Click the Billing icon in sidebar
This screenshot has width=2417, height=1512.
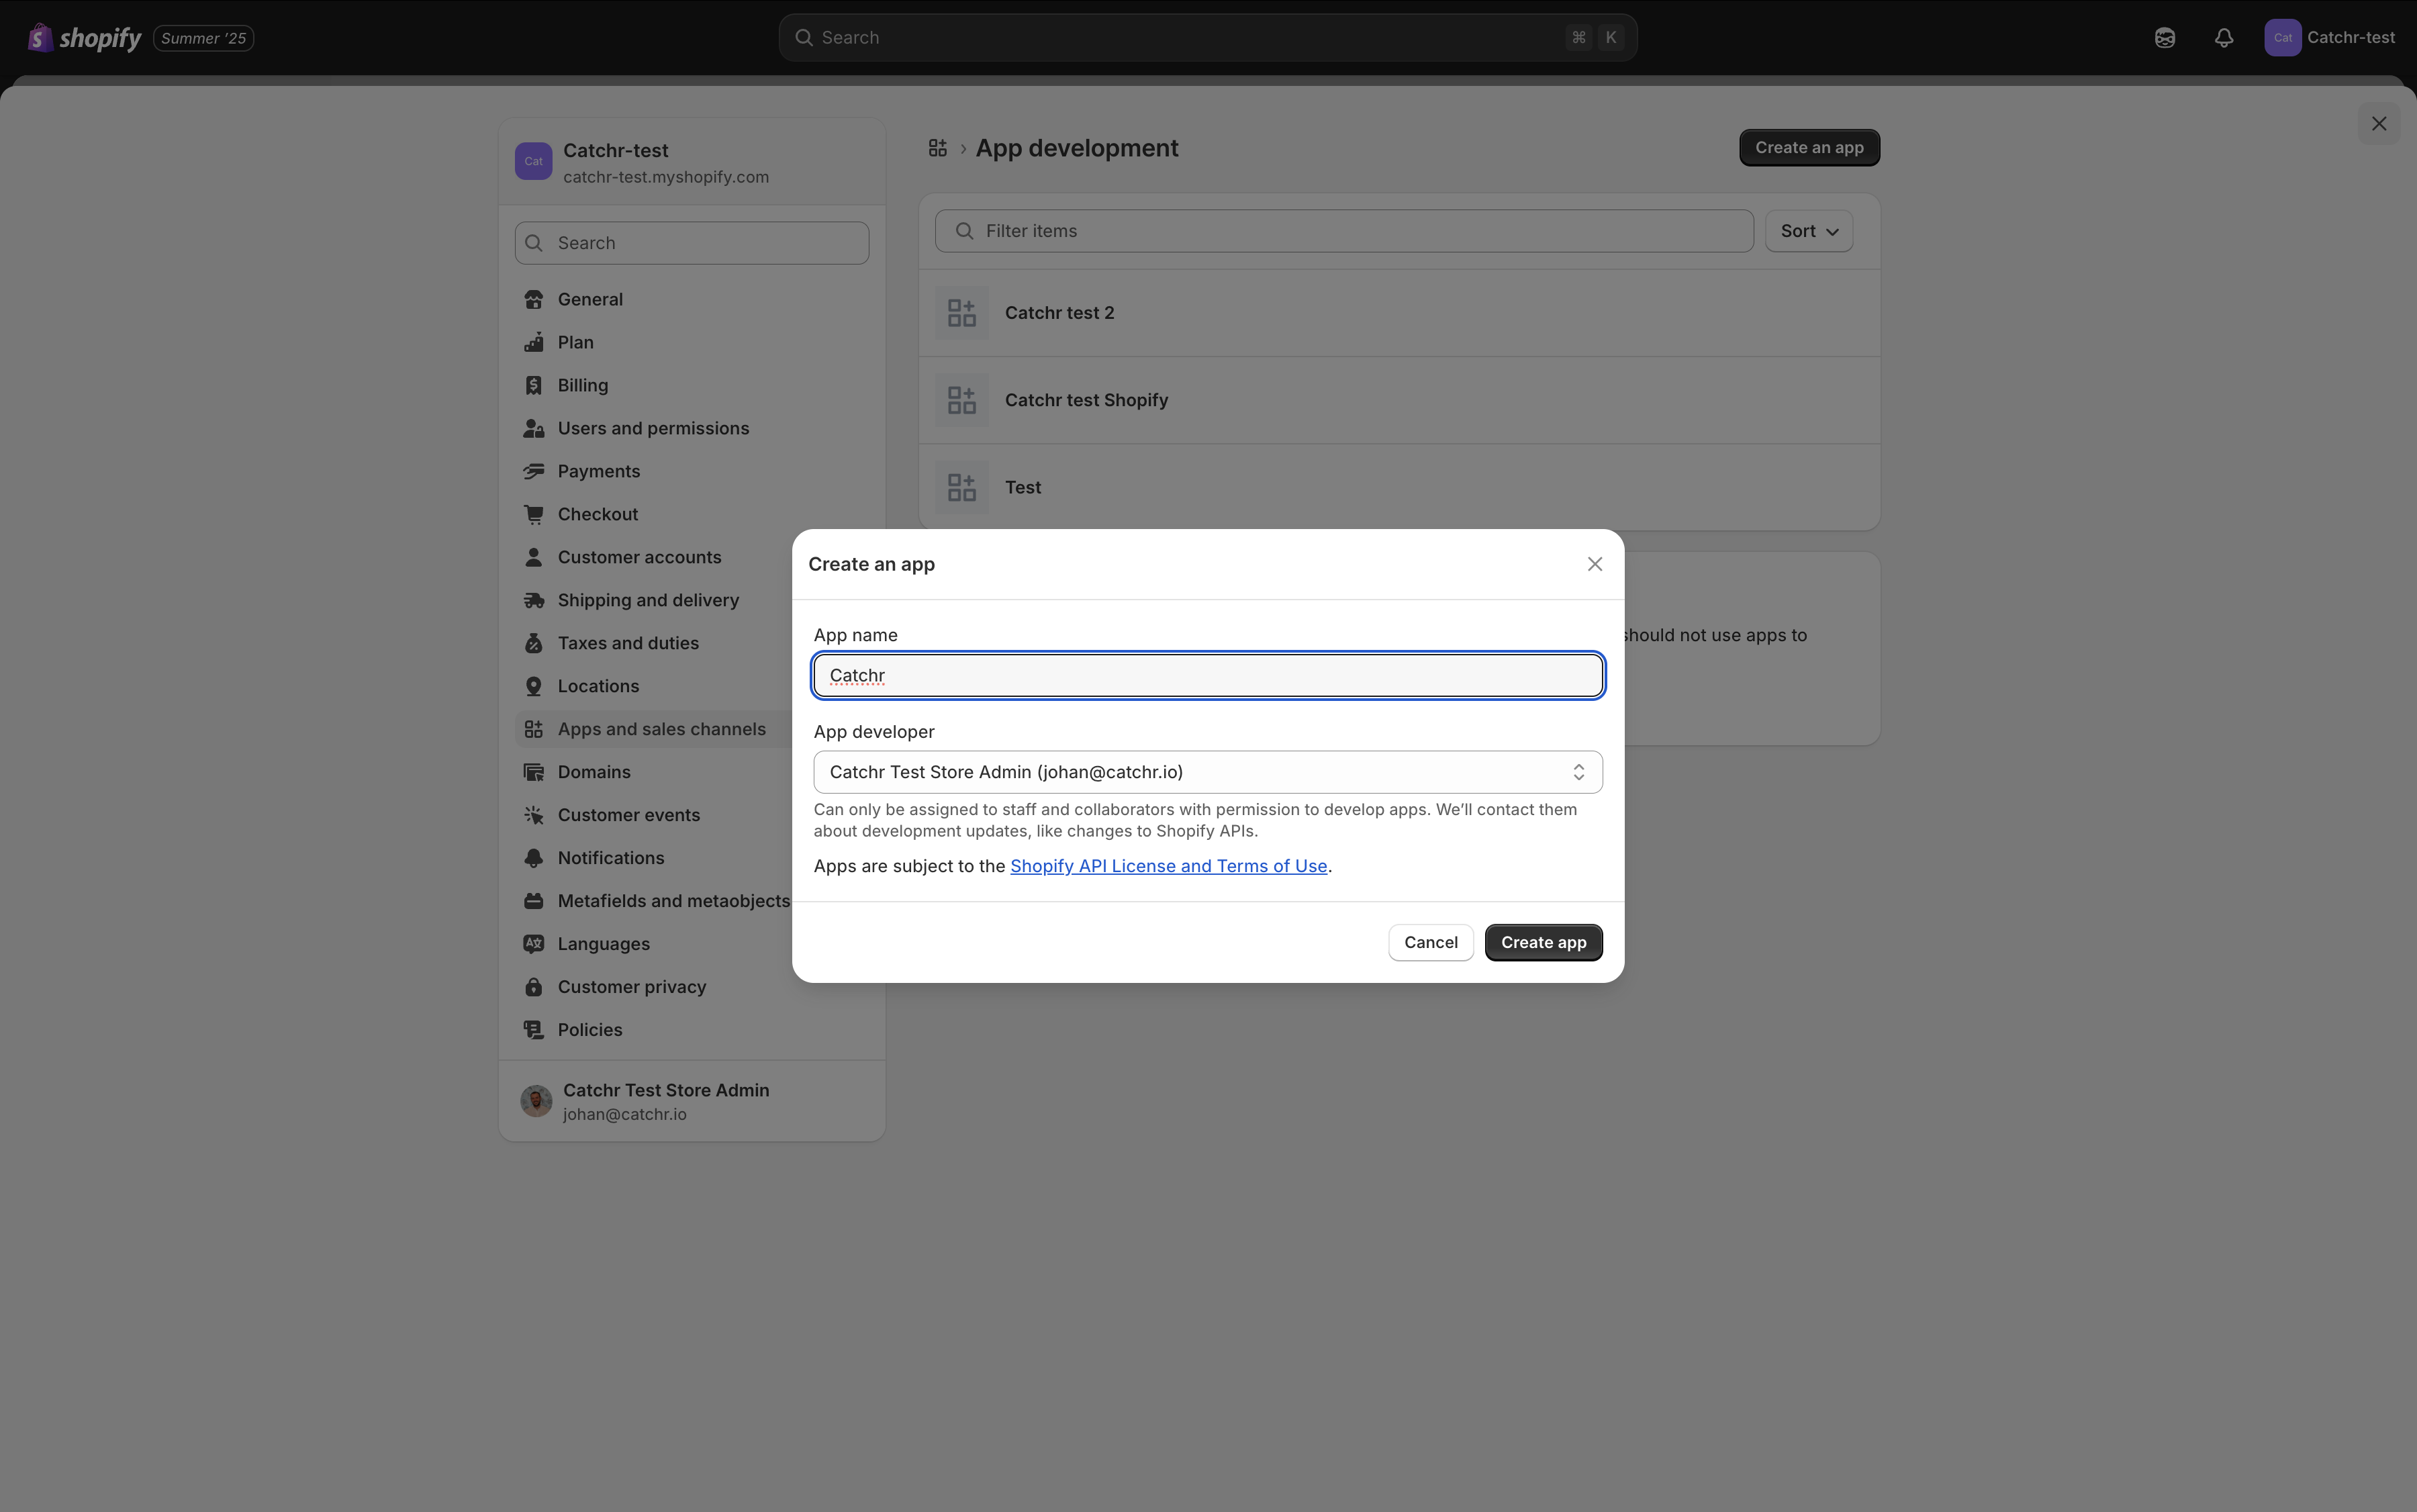pyautogui.click(x=534, y=386)
